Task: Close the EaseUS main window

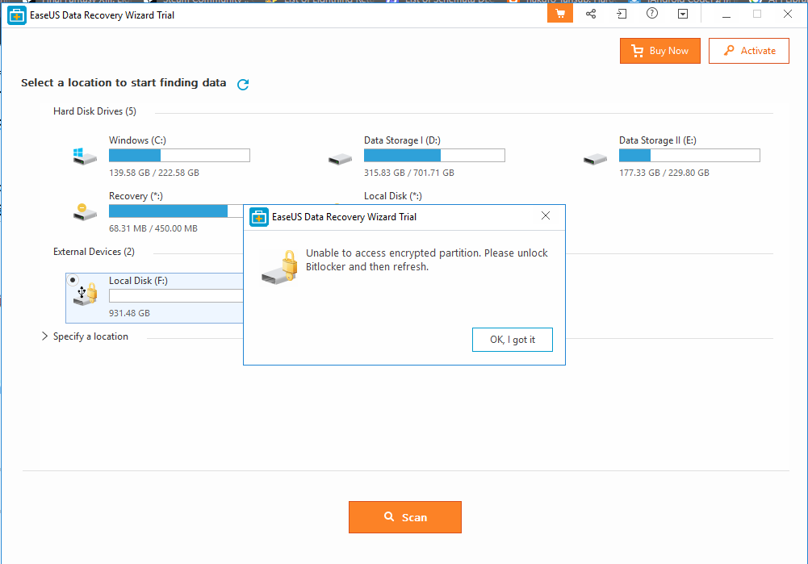Action: pyautogui.click(x=787, y=14)
